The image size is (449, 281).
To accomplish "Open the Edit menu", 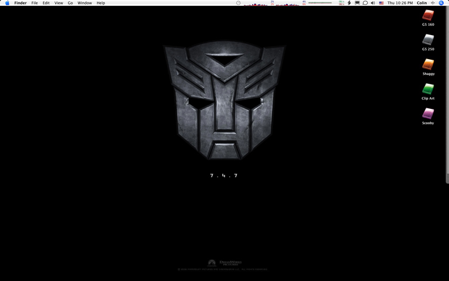I will pos(46,3).
